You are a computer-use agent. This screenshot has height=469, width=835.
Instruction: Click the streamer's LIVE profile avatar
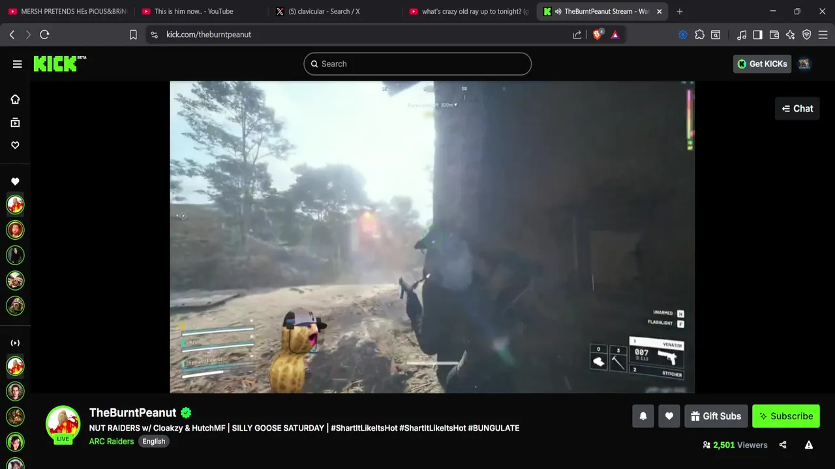click(x=63, y=425)
